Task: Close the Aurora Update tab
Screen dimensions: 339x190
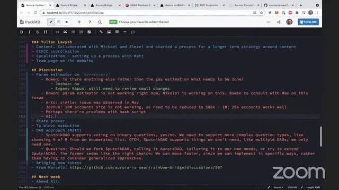Action: click(50, 5)
